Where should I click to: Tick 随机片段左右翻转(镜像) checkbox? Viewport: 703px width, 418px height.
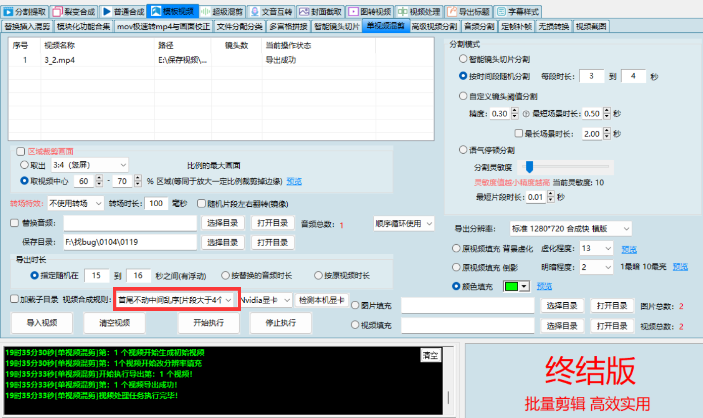click(x=202, y=204)
